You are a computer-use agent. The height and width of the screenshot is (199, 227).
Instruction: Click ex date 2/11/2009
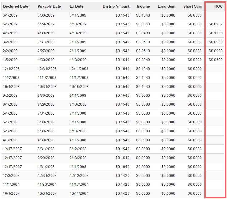click(x=78, y=51)
